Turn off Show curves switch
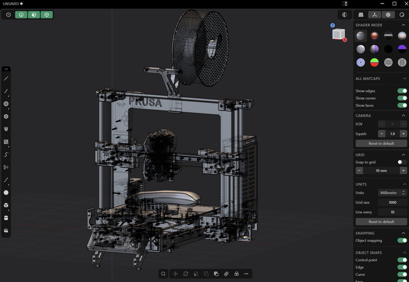 coord(402,98)
